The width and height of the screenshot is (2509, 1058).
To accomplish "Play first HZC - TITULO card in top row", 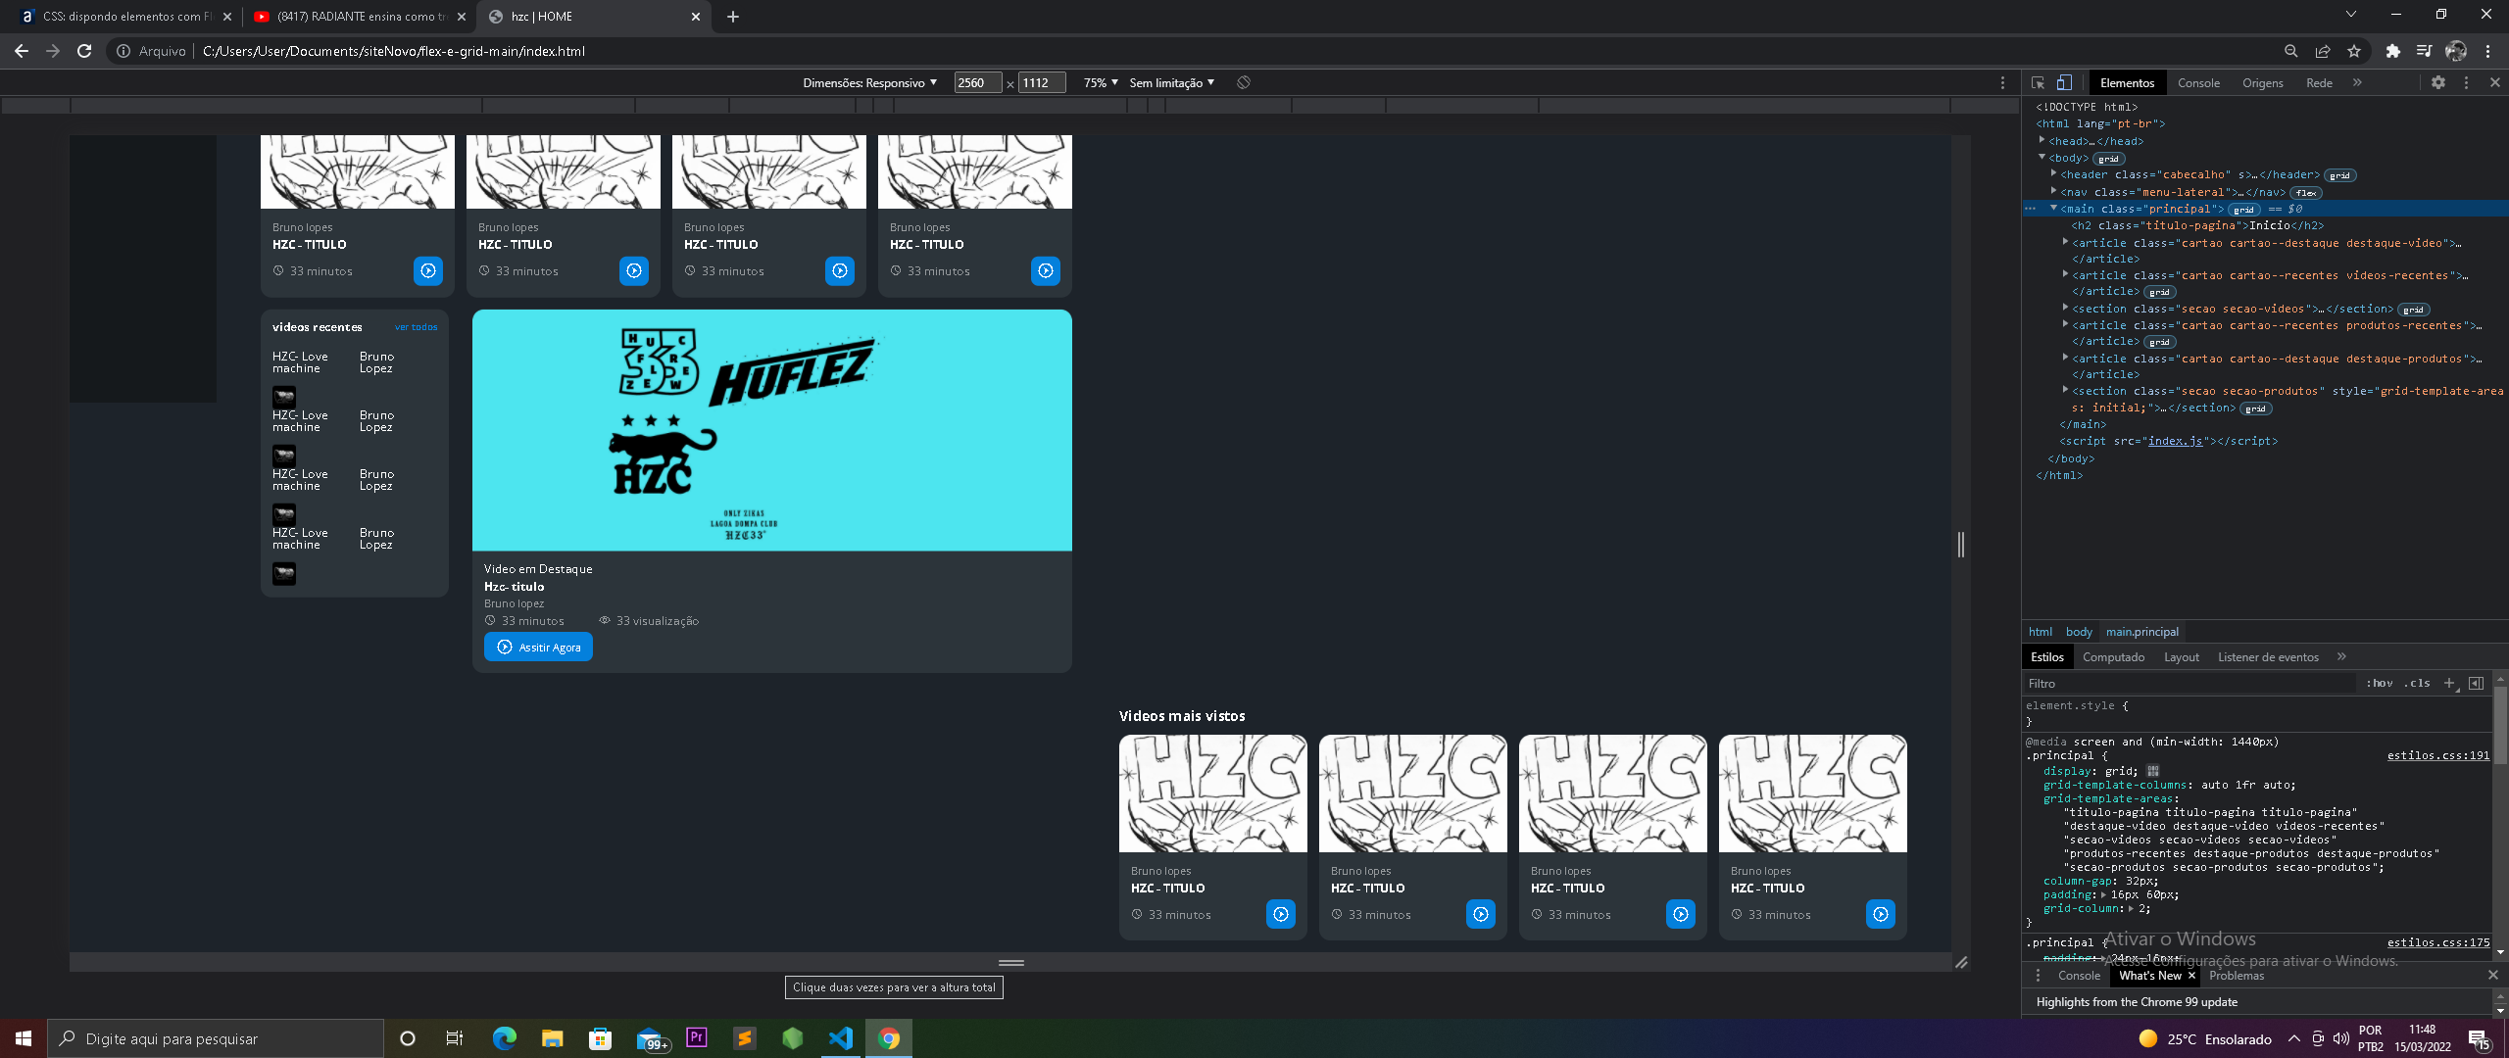I will (x=428, y=270).
